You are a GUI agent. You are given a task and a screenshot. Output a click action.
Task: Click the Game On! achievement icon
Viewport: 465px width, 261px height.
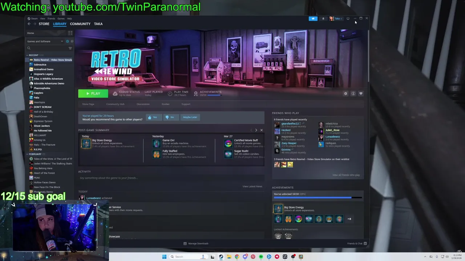click(156, 144)
